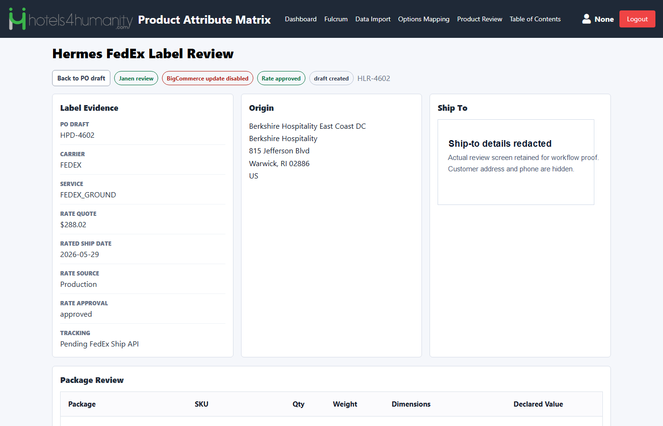The height and width of the screenshot is (426, 663).
Task: Click the Product Attribute Matrix title
Action: pos(205,19)
